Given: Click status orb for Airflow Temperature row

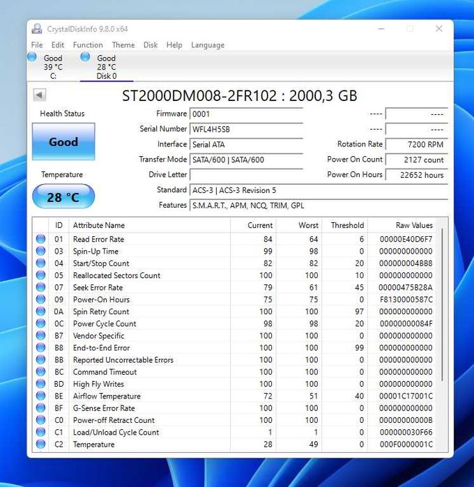Looking at the screenshot, I should (x=40, y=396).
